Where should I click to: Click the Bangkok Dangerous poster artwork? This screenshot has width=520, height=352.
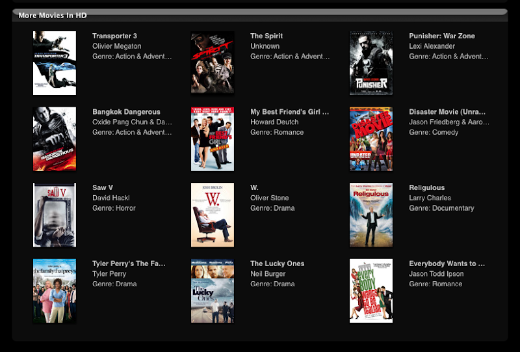pos(55,139)
